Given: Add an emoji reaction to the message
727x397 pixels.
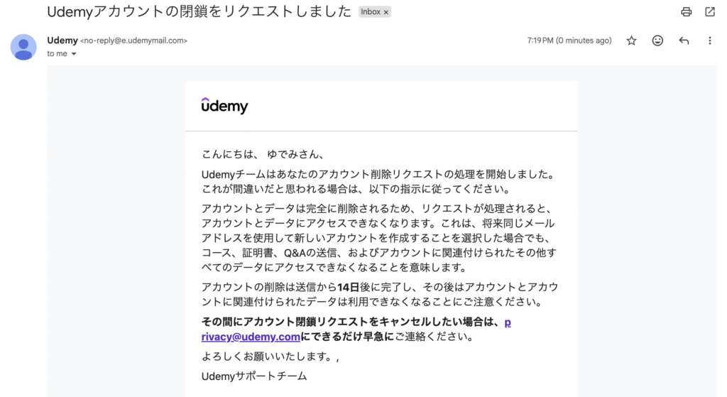Looking at the screenshot, I should (x=657, y=41).
